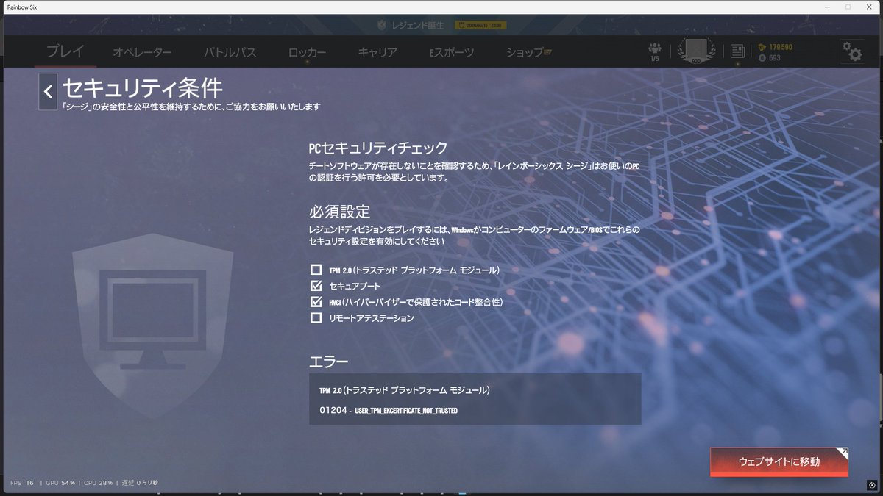Click the ウェブサイトに移動 button
883x496 pixels.
coord(779,461)
